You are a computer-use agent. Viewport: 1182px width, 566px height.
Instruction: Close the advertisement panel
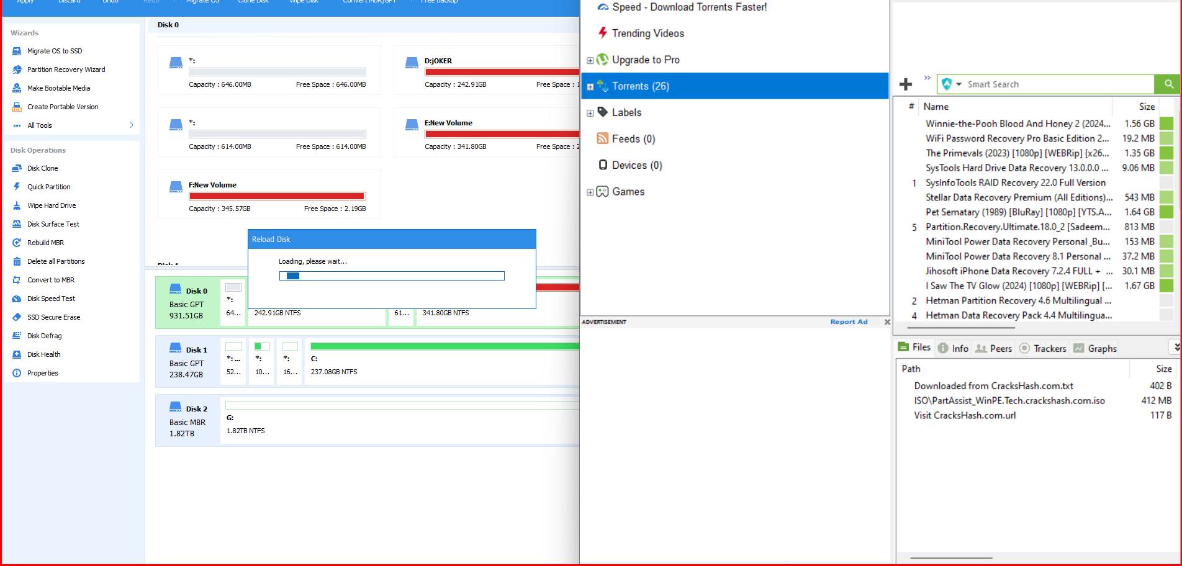pos(886,322)
